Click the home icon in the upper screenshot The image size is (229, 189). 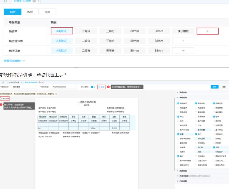click(5, 1)
